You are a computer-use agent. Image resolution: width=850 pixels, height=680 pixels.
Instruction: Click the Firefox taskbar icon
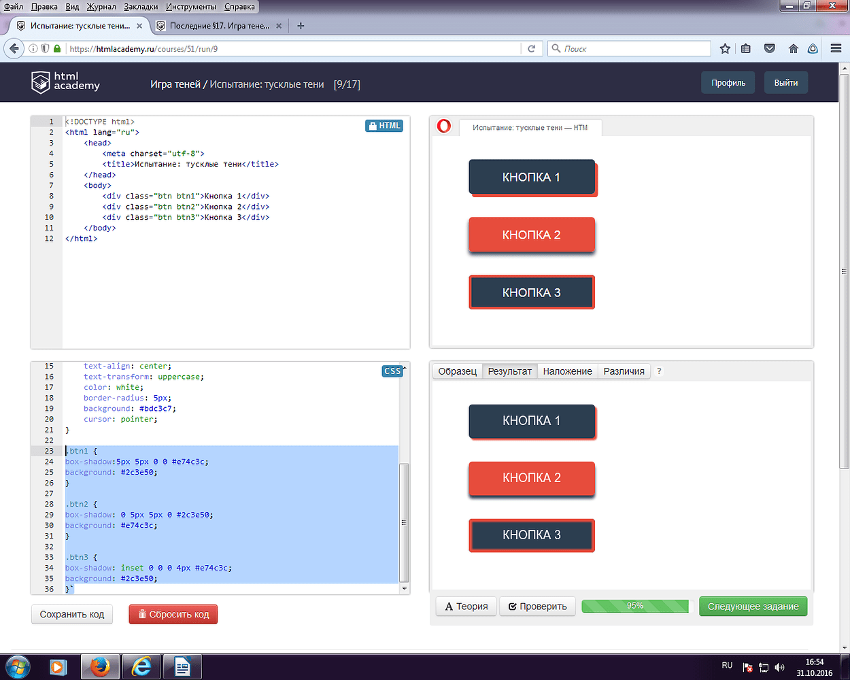pyautogui.click(x=101, y=668)
